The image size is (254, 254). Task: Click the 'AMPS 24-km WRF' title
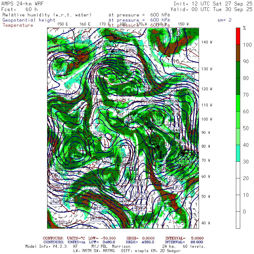tap(23, 4)
